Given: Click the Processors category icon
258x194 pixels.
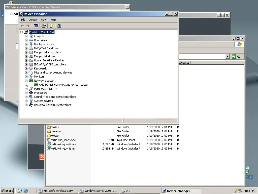Looking at the screenshot, I should [31, 93].
